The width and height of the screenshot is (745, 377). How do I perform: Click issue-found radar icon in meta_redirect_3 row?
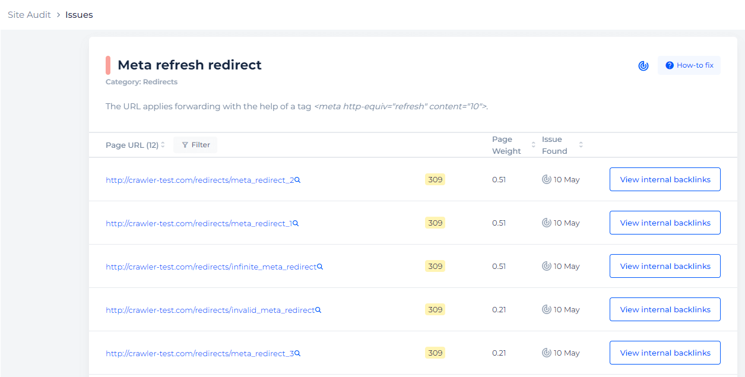click(547, 353)
